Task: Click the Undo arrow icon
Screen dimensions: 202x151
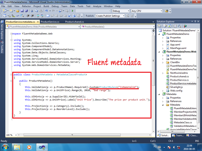Action: tap(46, 11)
